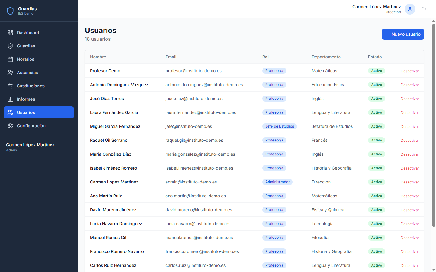Deactivate user Profesor Demo
Image resolution: width=436 pixels, height=272 pixels.
pyautogui.click(x=410, y=71)
